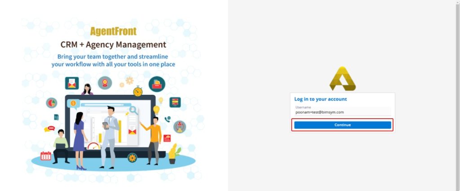The height and width of the screenshot is (191, 460).
Task: Click the Log in to your account heading
Action: [321, 99]
